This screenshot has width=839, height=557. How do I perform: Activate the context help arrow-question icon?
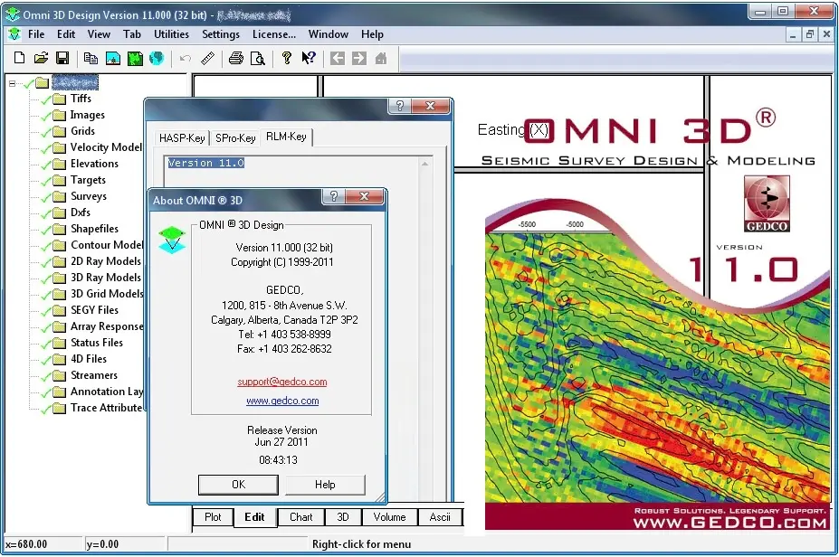point(309,58)
